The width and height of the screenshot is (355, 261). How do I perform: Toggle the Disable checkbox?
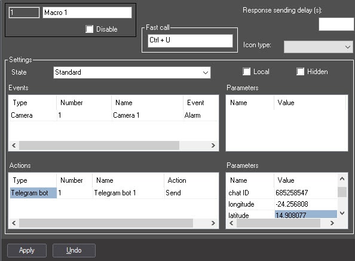[89, 29]
